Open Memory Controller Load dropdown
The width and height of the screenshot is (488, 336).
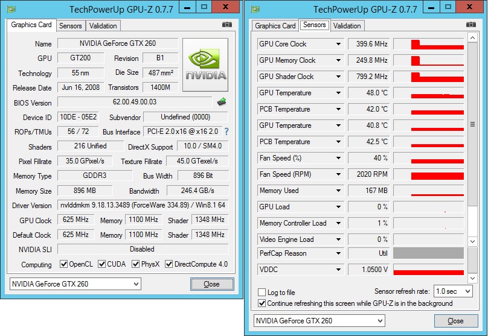pyautogui.click(x=338, y=223)
